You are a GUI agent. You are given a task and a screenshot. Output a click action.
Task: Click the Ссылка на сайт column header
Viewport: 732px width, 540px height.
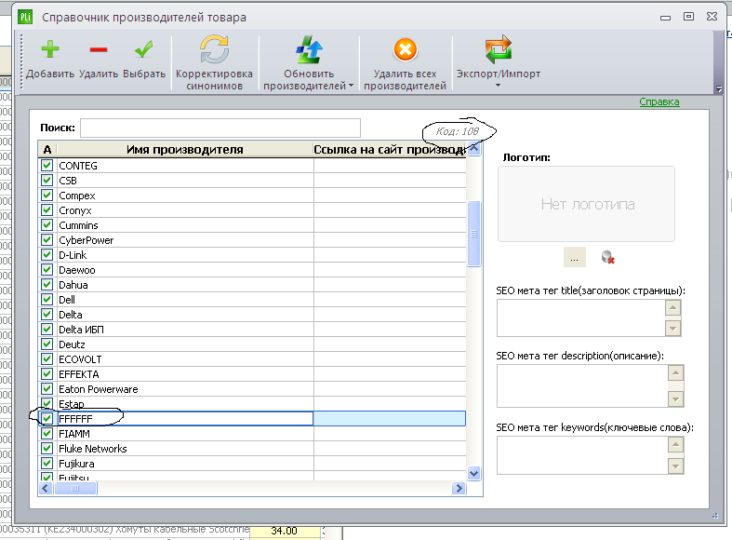390,150
